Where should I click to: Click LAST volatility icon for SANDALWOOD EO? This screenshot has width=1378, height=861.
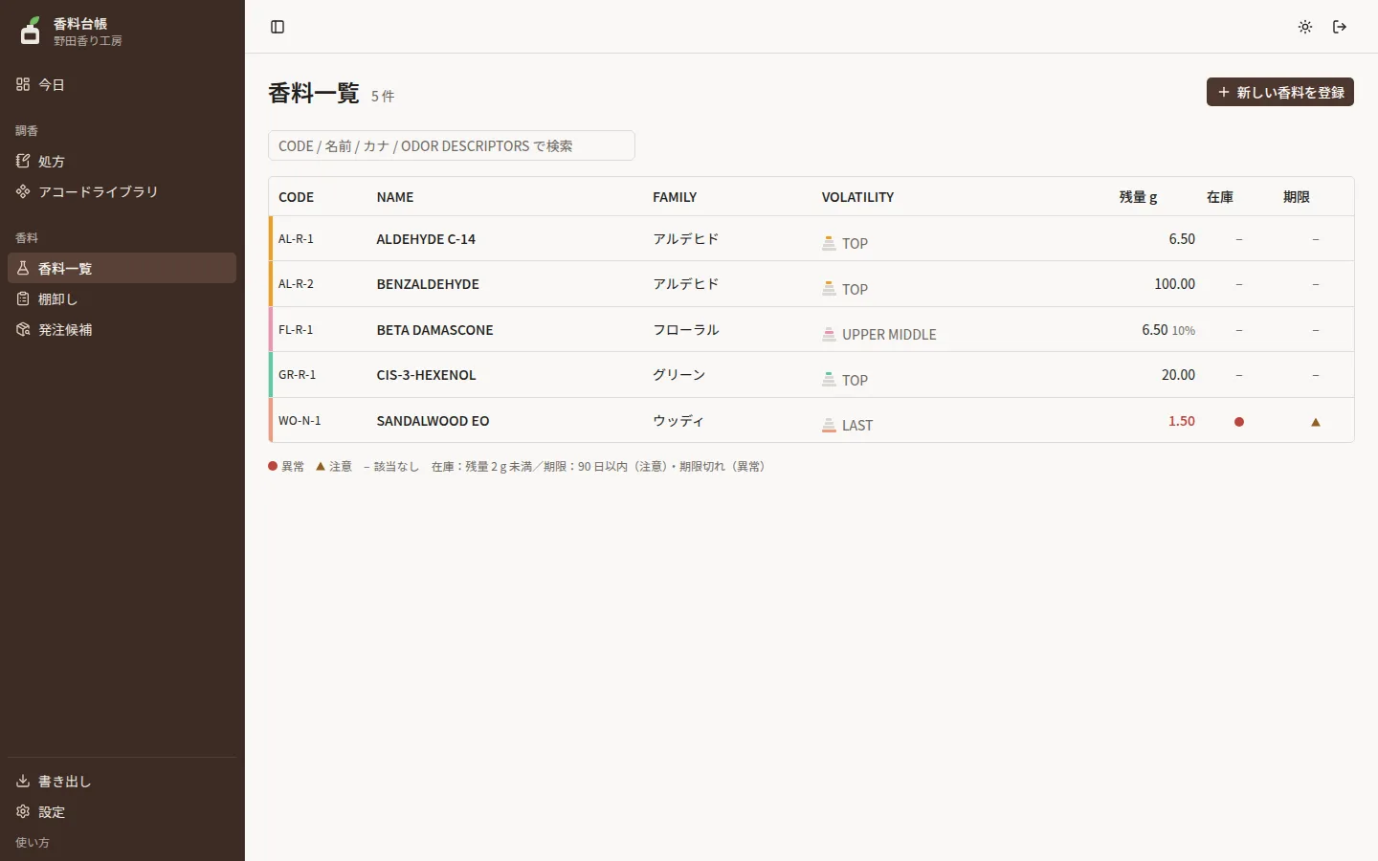click(829, 425)
